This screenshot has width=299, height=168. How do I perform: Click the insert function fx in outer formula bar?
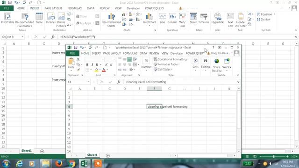point(53,37)
